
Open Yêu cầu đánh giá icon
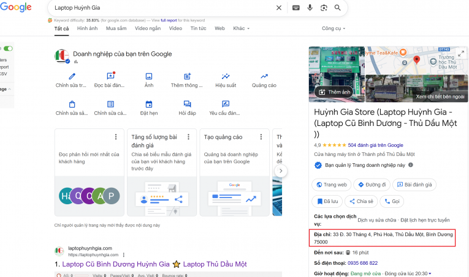click(x=226, y=104)
